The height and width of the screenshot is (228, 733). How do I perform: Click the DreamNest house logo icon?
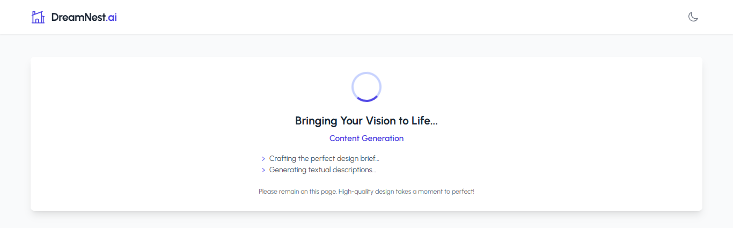pos(38,17)
